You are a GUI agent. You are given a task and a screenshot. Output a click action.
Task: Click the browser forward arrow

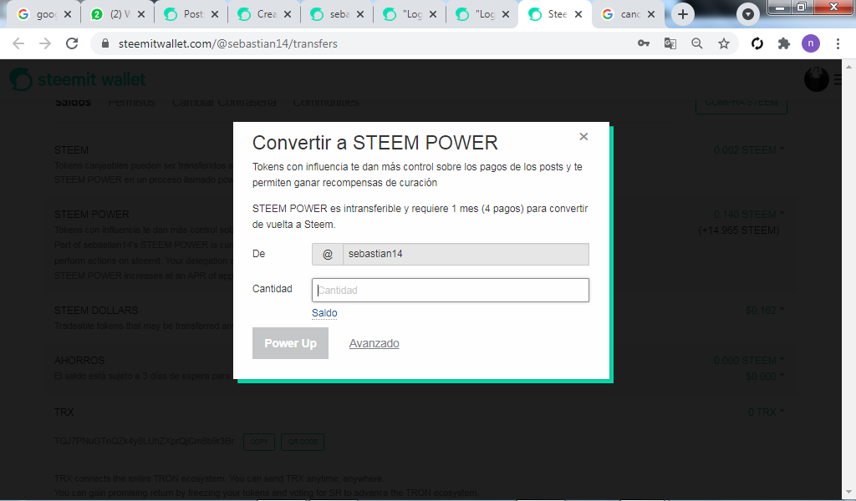(45, 43)
